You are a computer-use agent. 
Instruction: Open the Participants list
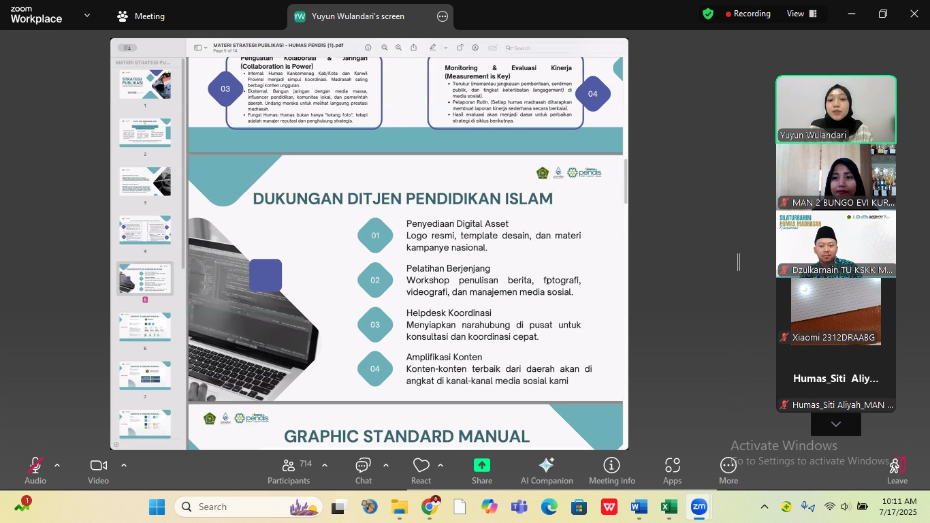(x=289, y=471)
